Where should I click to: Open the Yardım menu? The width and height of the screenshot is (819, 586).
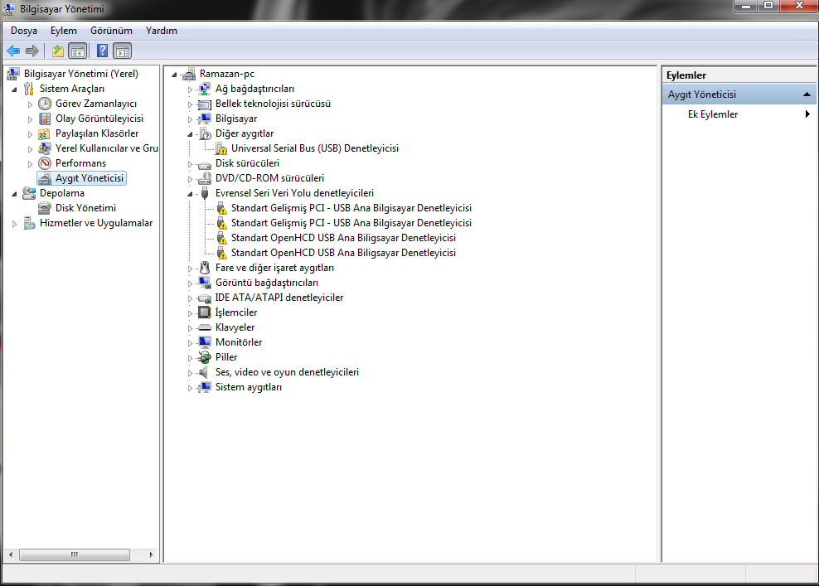tap(162, 31)
